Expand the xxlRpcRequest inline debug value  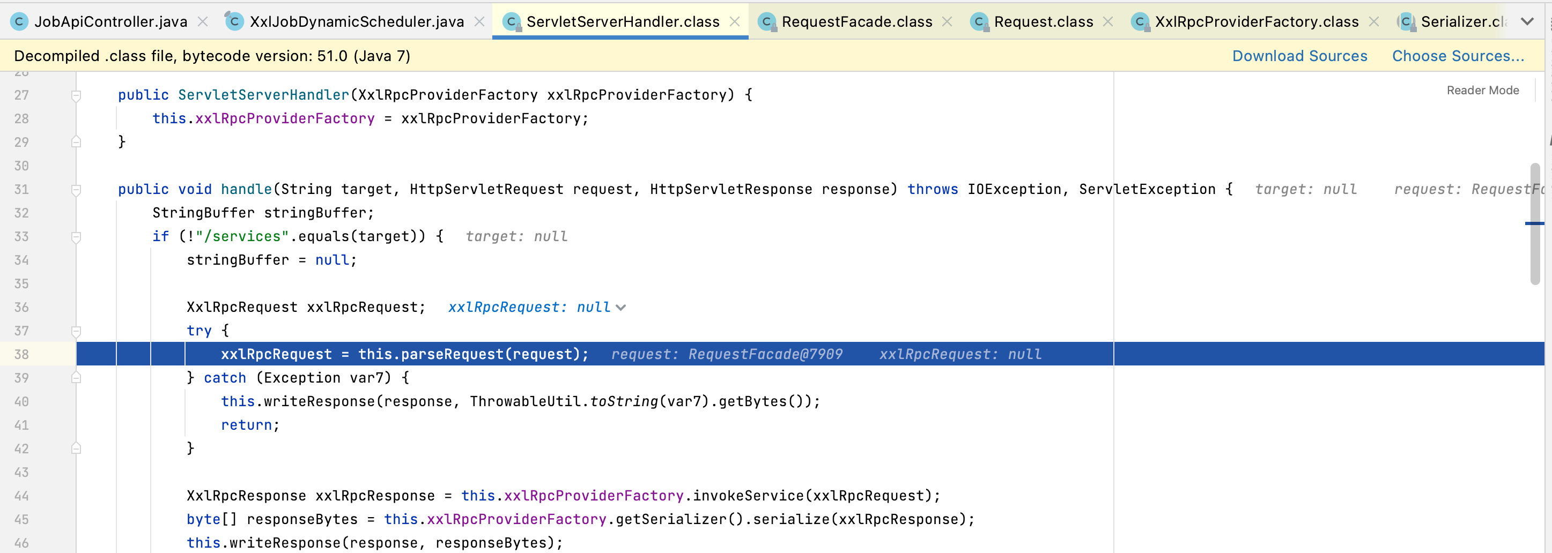(x=621, y=308)
